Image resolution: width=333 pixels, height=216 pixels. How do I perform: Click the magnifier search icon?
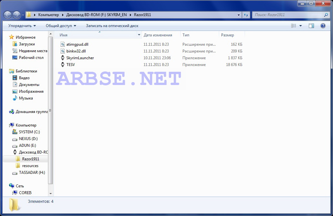coord(326,15)
